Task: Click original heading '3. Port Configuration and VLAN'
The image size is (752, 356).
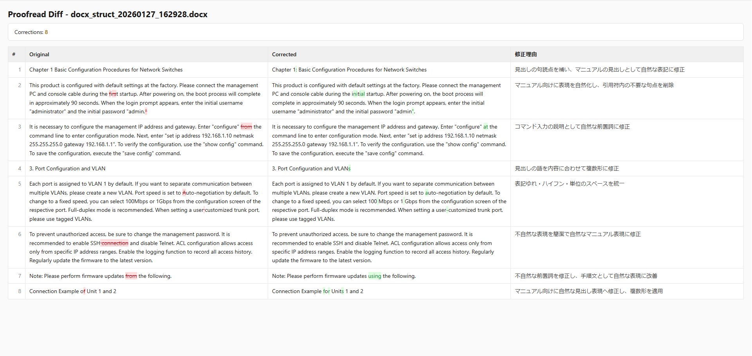Action: tap(67, 169)
